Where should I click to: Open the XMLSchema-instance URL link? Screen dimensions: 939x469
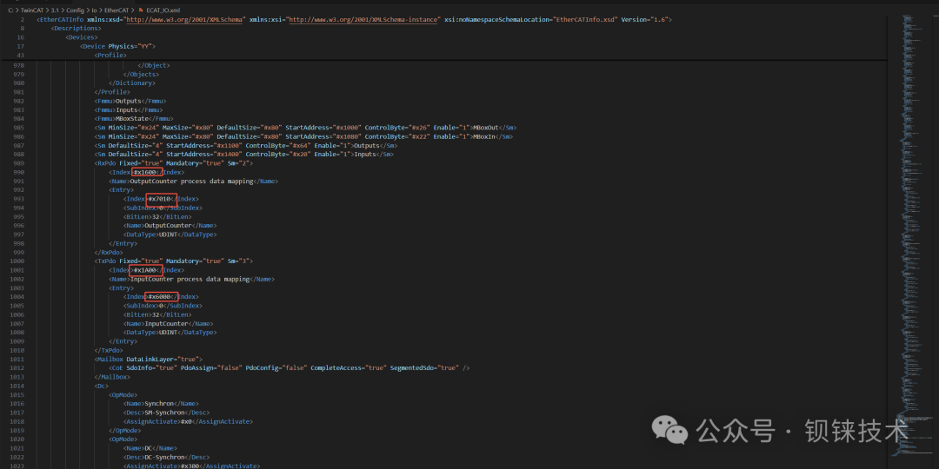[x=362, y=20]
